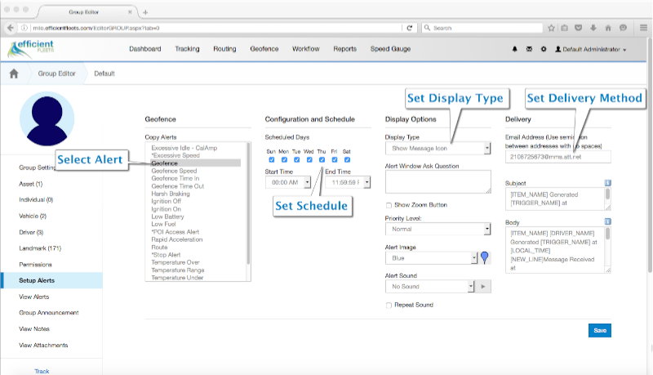This screenshot has width=653, height=375.
Task: Open the Tracking menu
Action: pyautogui.click(x=187, y=49)
